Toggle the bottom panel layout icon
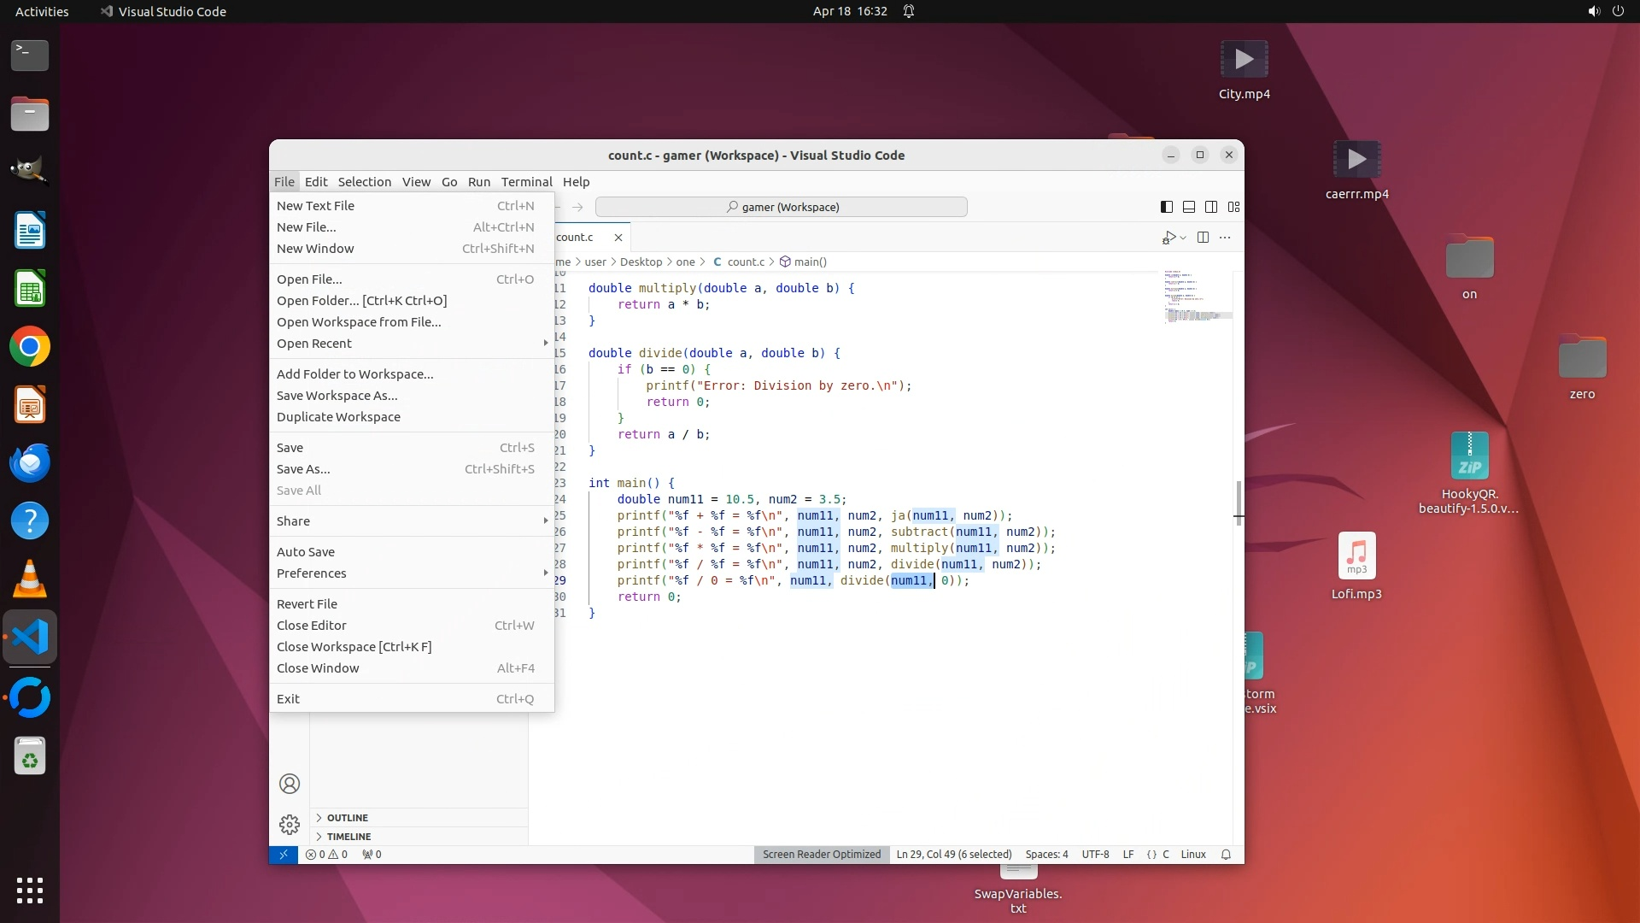The image size is (1640, 923). (1189, 207)
